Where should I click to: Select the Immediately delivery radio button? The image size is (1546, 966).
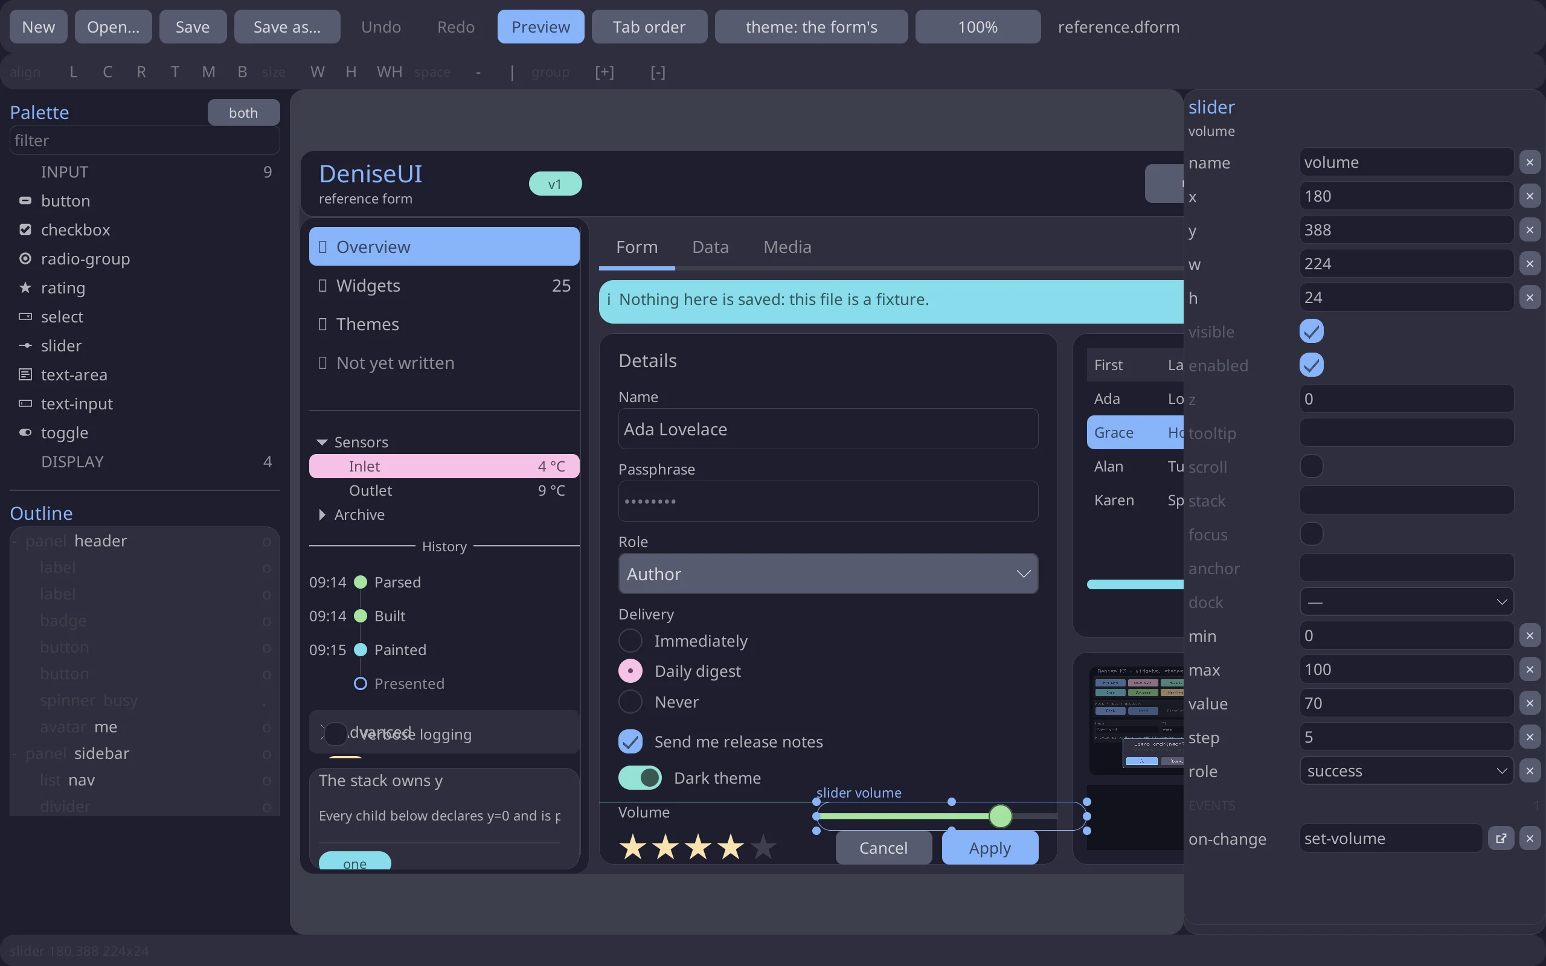pyautogui.click(x=630, y=641)
